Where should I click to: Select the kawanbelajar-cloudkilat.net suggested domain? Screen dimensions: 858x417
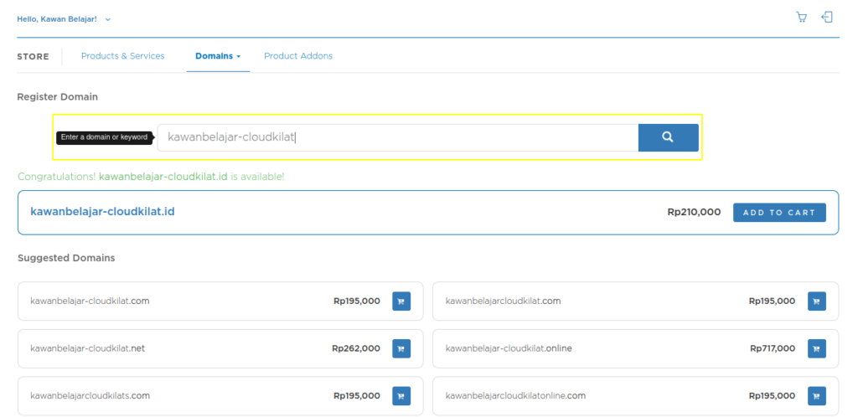click(87, 348)
